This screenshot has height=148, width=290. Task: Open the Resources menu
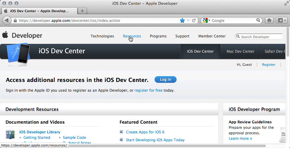pyautogui.click(x=132, y=36)
